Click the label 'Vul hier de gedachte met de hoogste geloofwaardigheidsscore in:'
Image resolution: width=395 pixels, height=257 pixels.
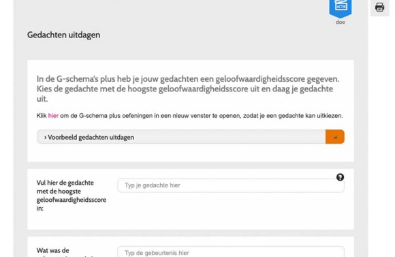[x=72, y=196]
